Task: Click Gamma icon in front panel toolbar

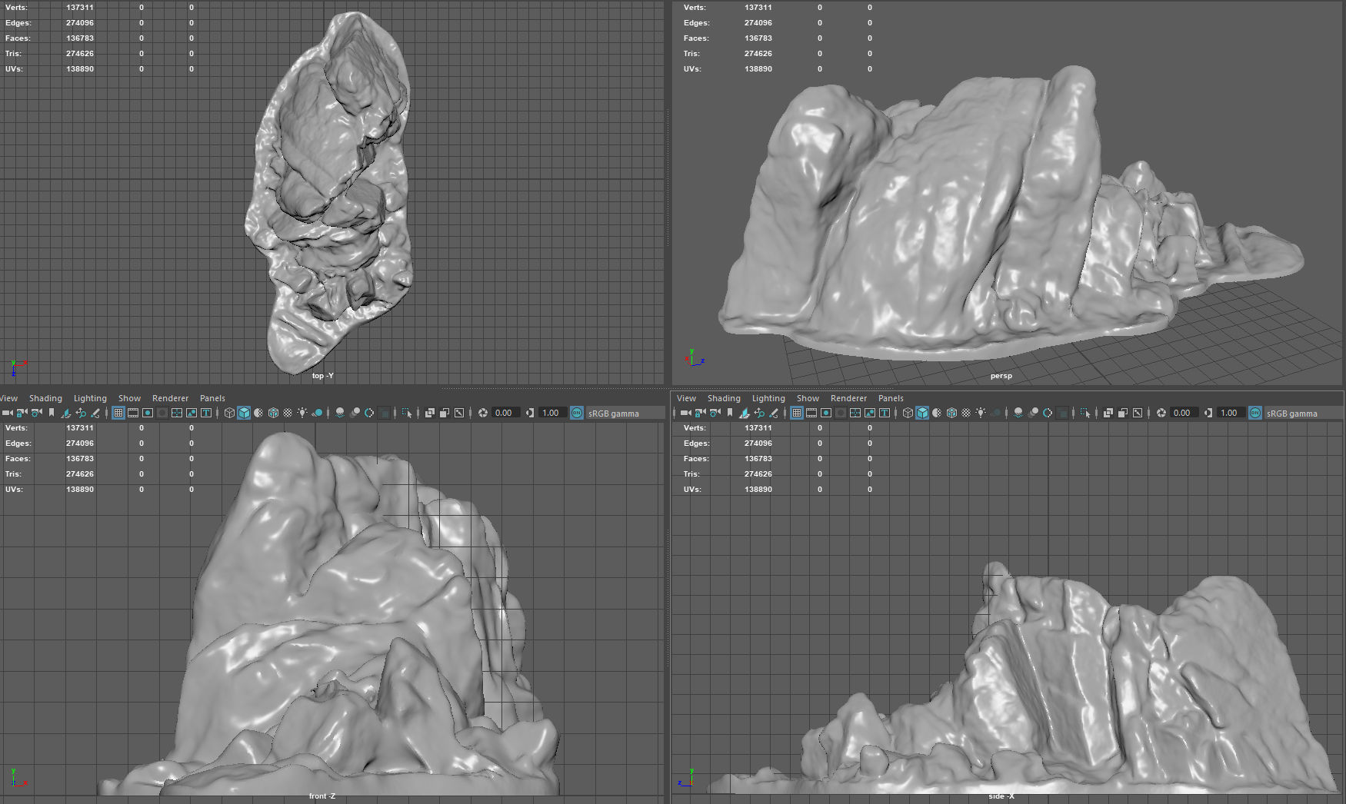Action: pyautogui.click(x=530, y=413)
